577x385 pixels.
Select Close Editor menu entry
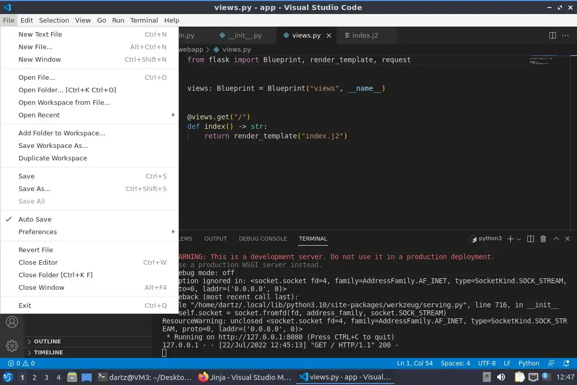pyautogui.click(x=90, y=262)
